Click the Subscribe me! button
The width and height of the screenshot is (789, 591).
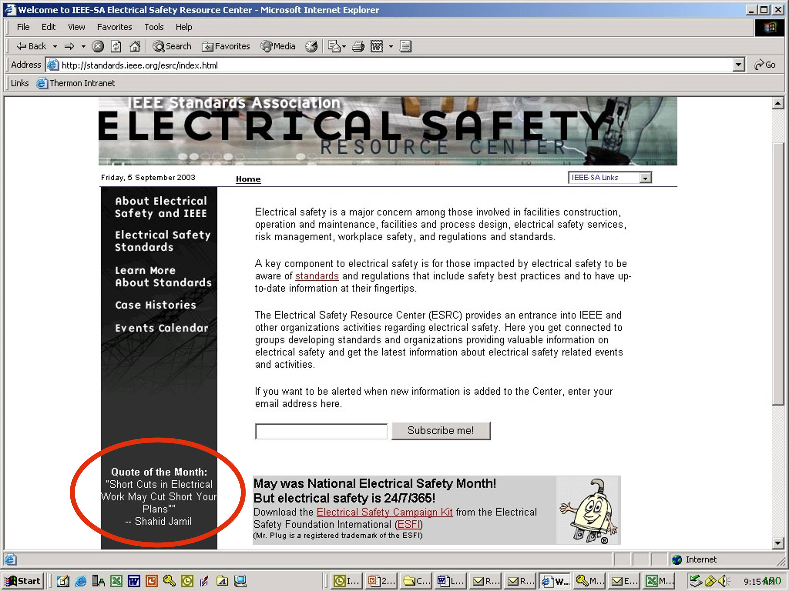click(441, 431)
